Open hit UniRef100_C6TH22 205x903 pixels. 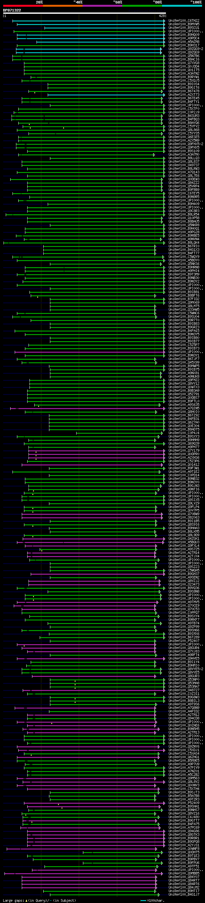tap(184, 21)
